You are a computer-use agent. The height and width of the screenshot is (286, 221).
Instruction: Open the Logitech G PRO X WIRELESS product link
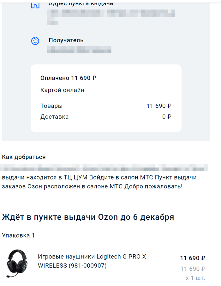click(x=92, y=261)
